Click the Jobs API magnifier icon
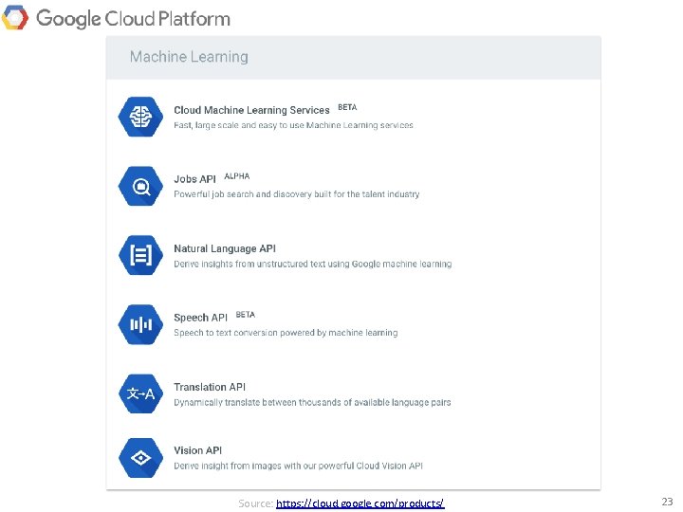 (x=140, y=186)
